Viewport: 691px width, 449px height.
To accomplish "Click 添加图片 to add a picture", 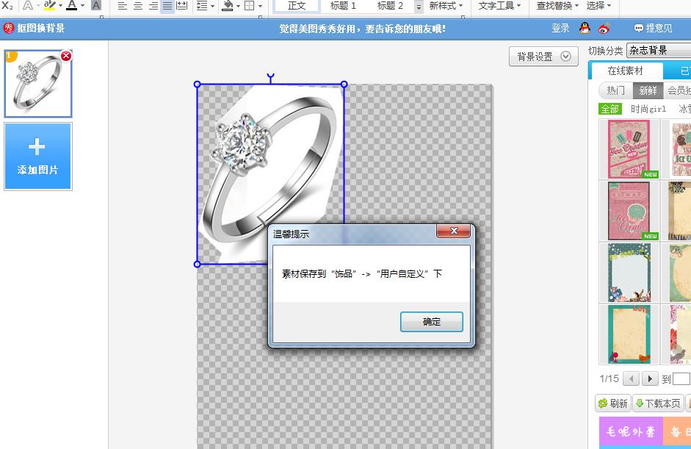I will (38, 157).
